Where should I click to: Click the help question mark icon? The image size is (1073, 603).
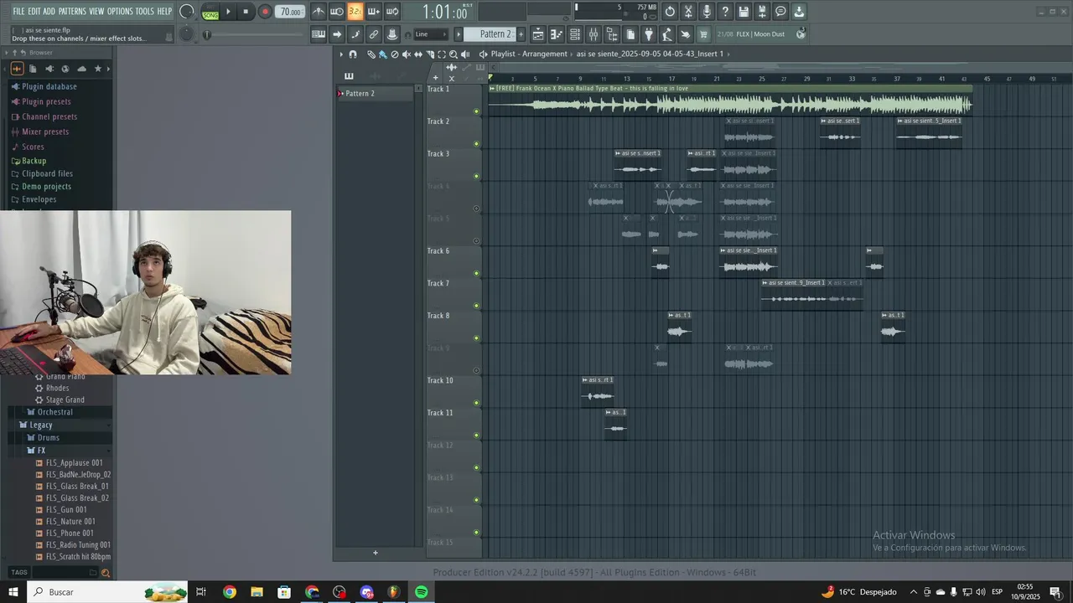point(725,12)
